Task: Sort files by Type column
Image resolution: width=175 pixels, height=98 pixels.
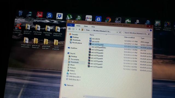Action: pos(142,38)
